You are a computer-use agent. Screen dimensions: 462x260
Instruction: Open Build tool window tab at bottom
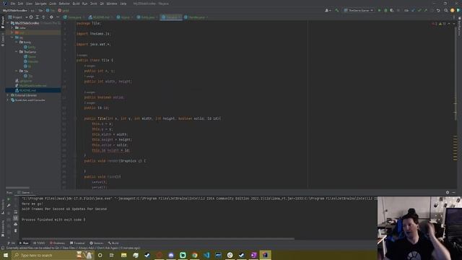[x=113, y=243]
